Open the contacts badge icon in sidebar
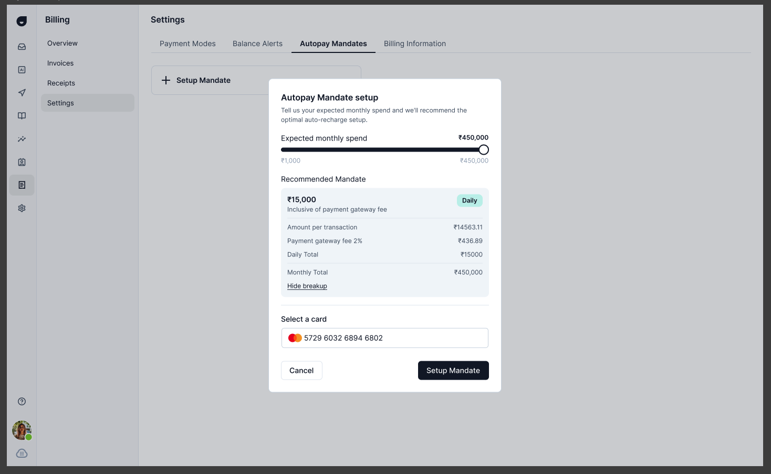771x474 pixels. coord(22,162)
